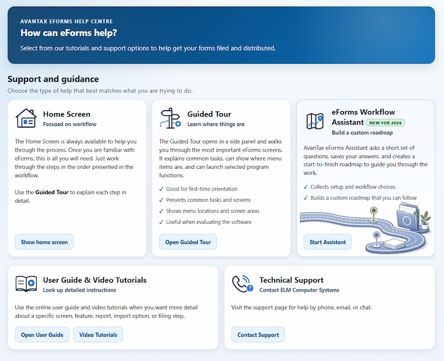Click the Home Screen house icon
The image size is (444, 361).
[26, 118]
